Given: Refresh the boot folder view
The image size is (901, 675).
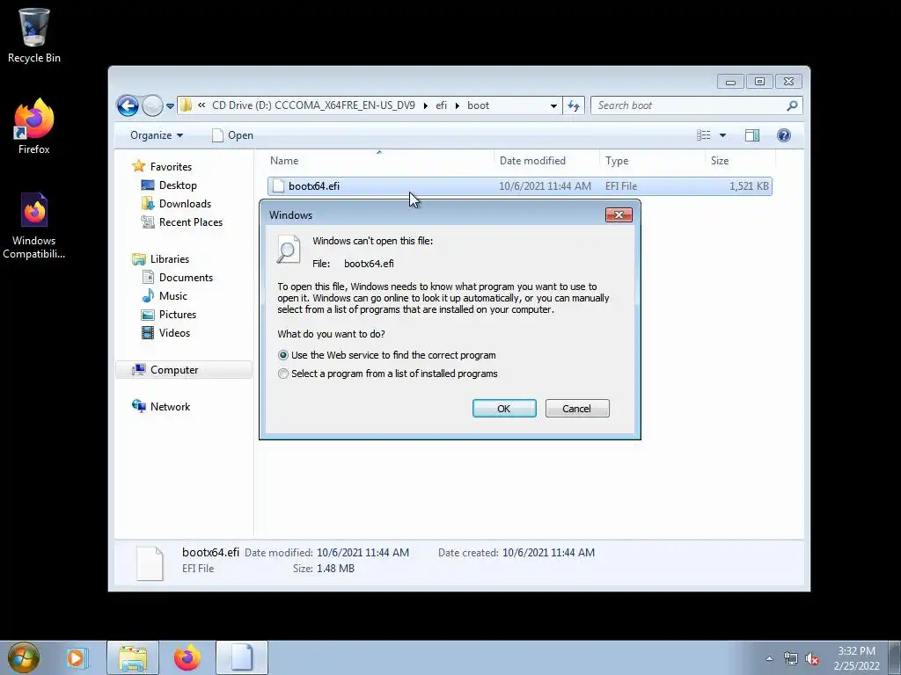Looking at the screenshot, I should click(x=574, y=105).
